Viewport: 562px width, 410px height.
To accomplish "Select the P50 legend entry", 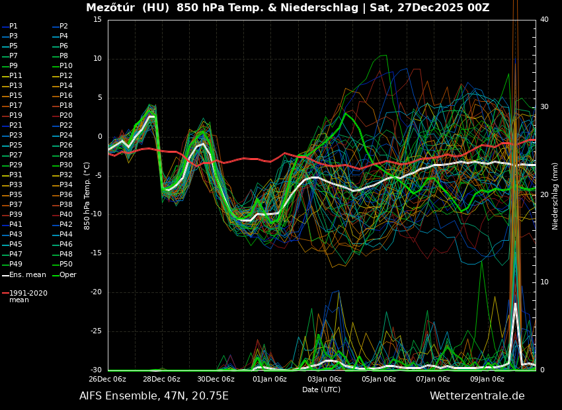I will coord(66,265).
